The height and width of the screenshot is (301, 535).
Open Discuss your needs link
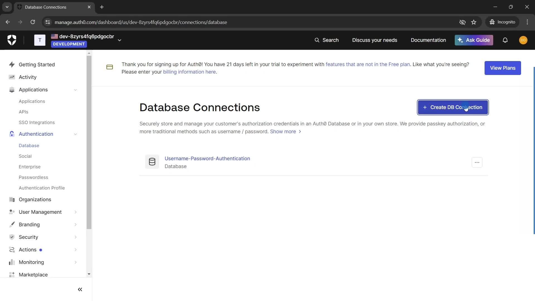click(374, 40)
